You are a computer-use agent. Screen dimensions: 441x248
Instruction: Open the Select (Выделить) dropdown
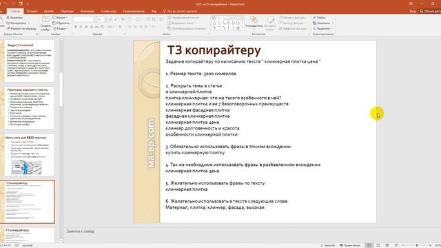click(322, 28)
